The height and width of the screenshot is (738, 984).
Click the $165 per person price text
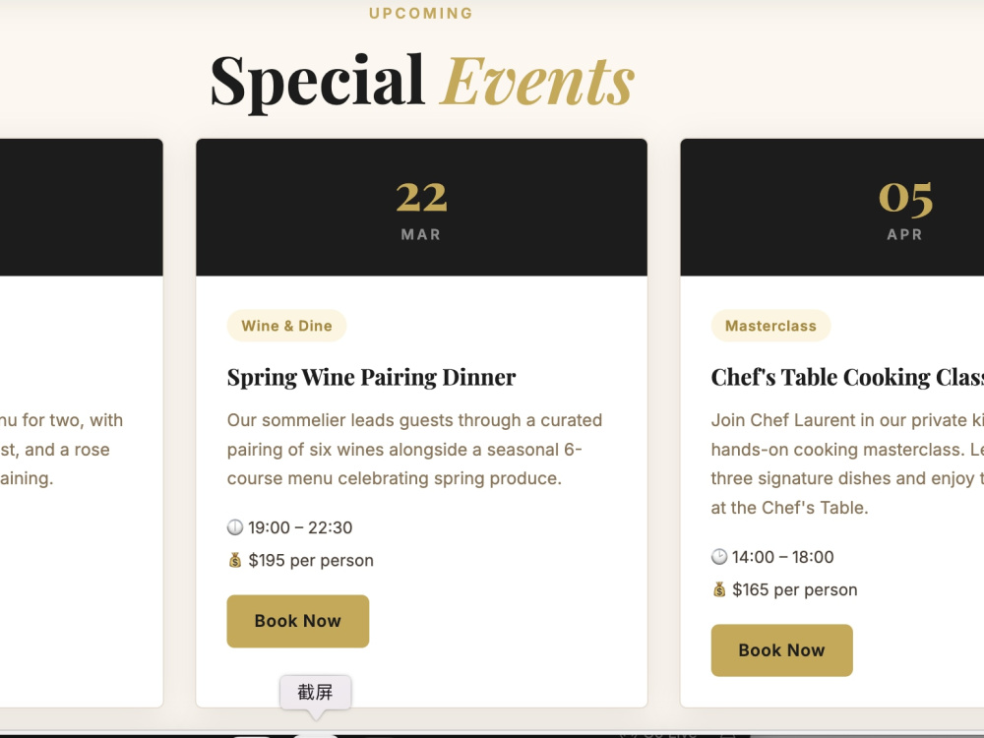794,589
